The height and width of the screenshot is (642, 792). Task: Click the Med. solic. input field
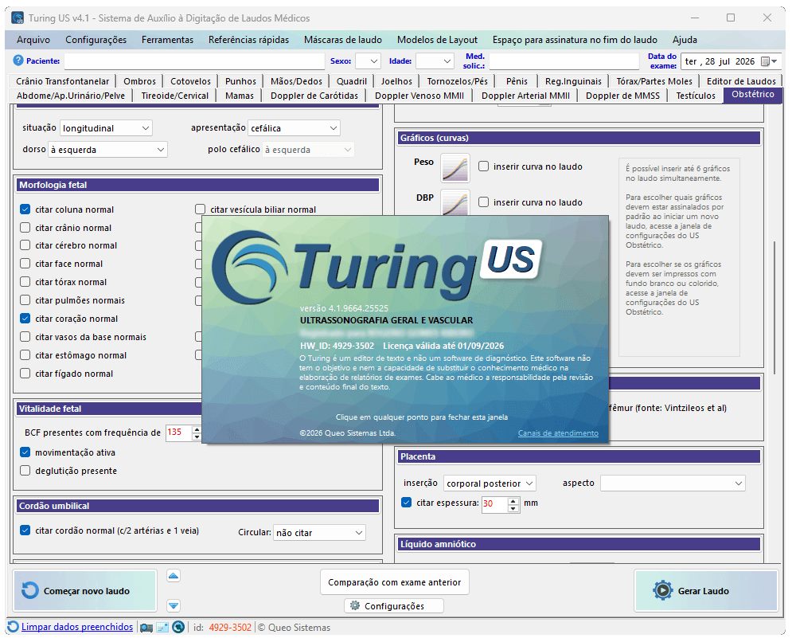pyautogui.click(x=564, y=61)
